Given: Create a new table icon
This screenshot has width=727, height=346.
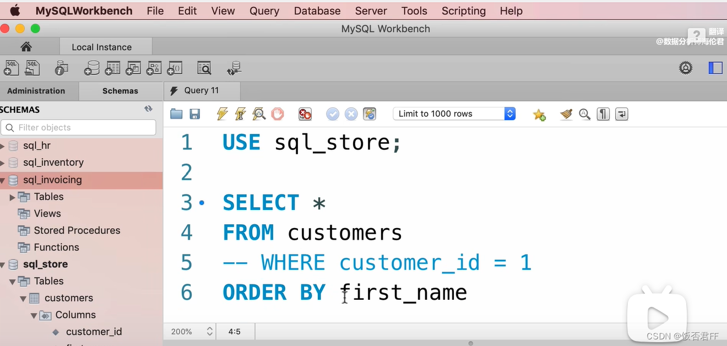Looking at the screenshot, I should 112,68.
